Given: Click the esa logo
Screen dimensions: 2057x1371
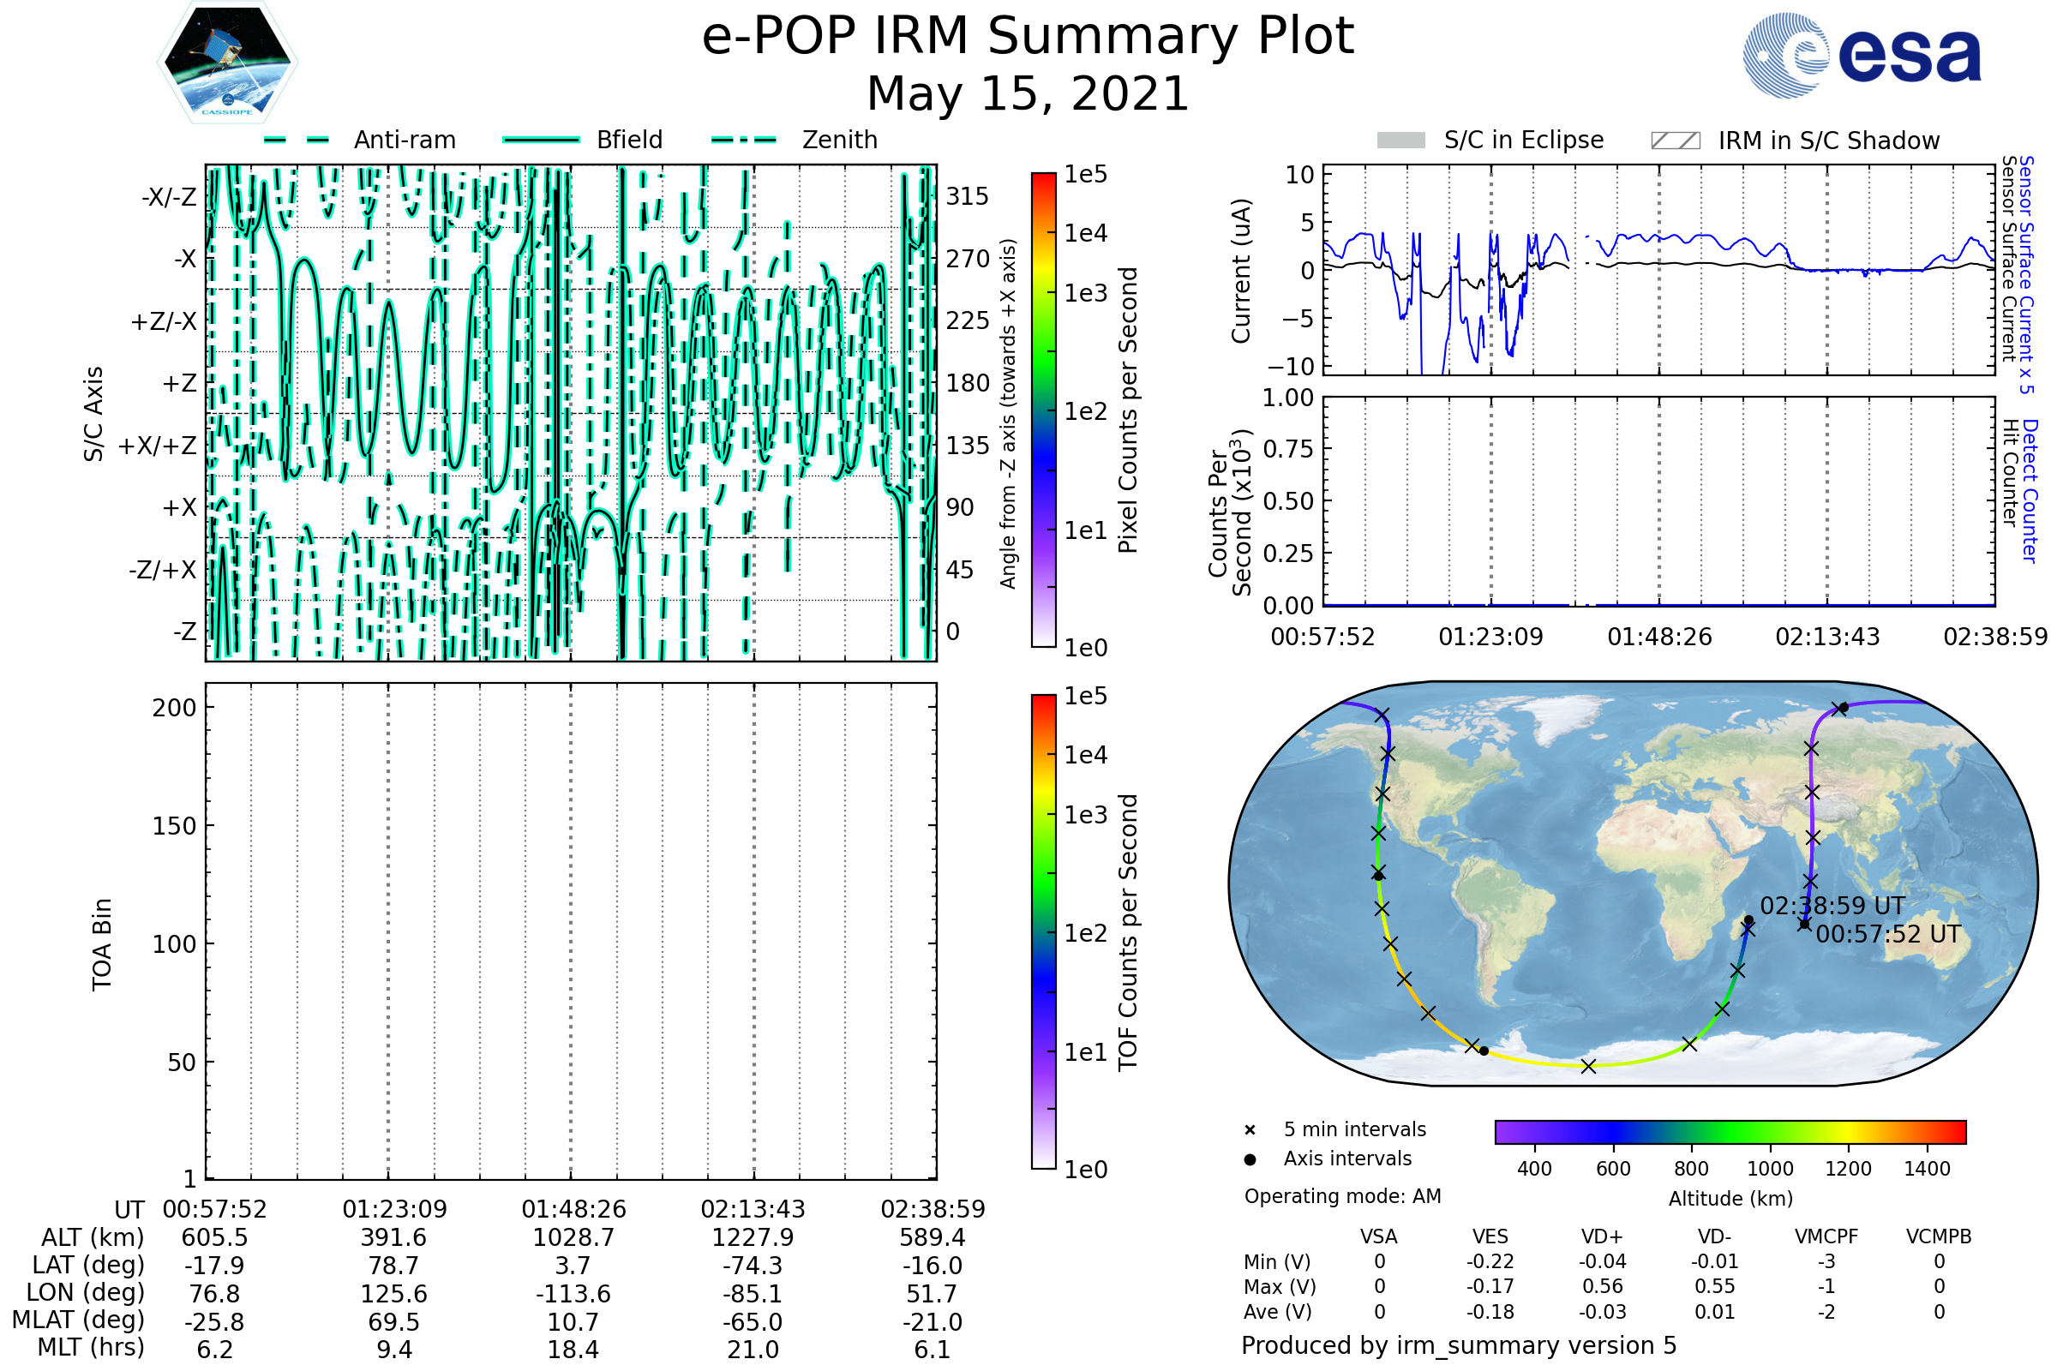Looking at the screenshot, I should 1862,54.
